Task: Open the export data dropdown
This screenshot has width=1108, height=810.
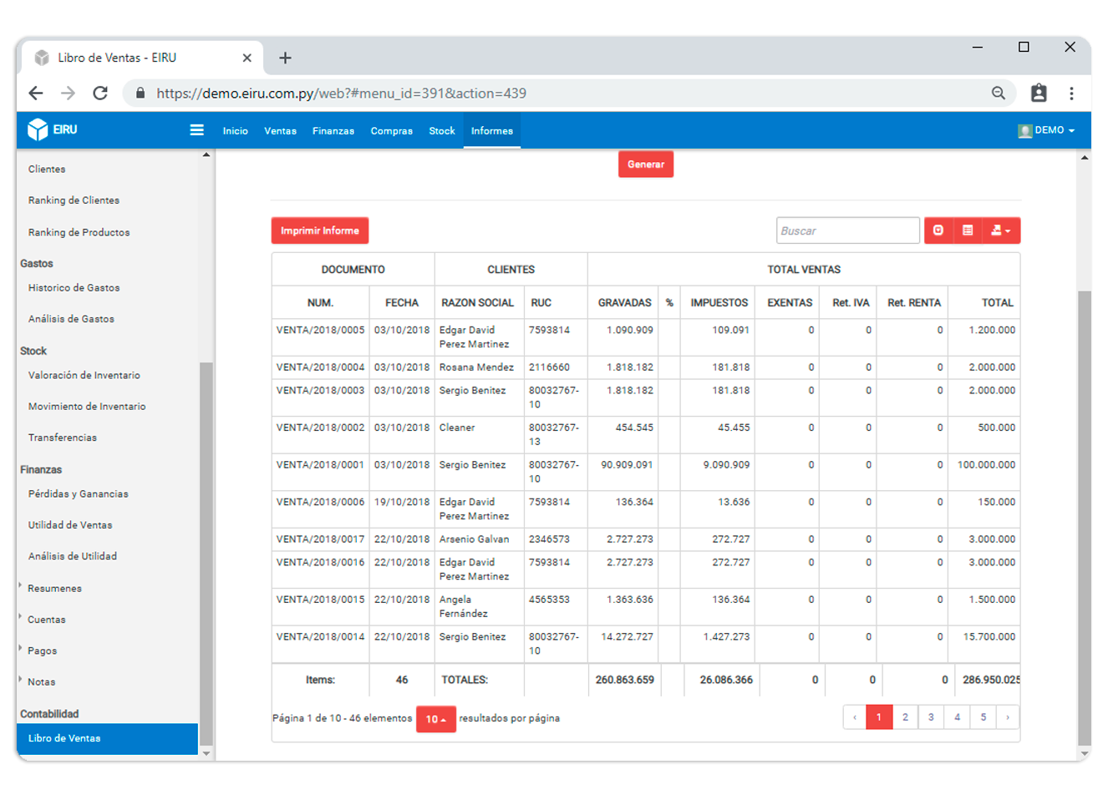Action: 1000,230
